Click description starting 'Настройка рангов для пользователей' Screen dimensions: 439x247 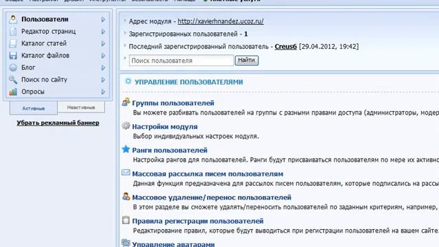[286, 160]
